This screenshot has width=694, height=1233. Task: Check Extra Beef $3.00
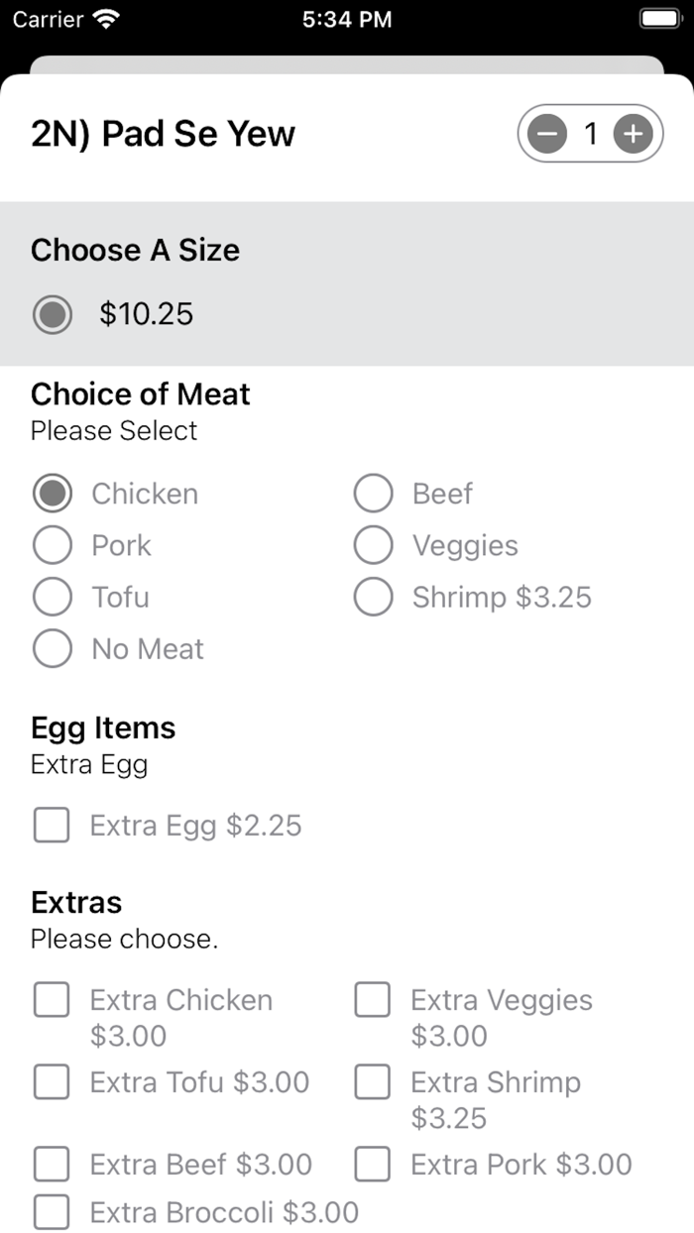pyautogui.click(x=52, y=1165)
